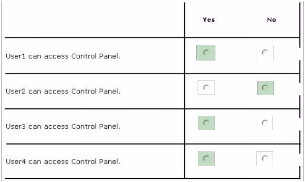Click the word User2 in second statement
Screen dimensions: 305x182
[16, 91]
